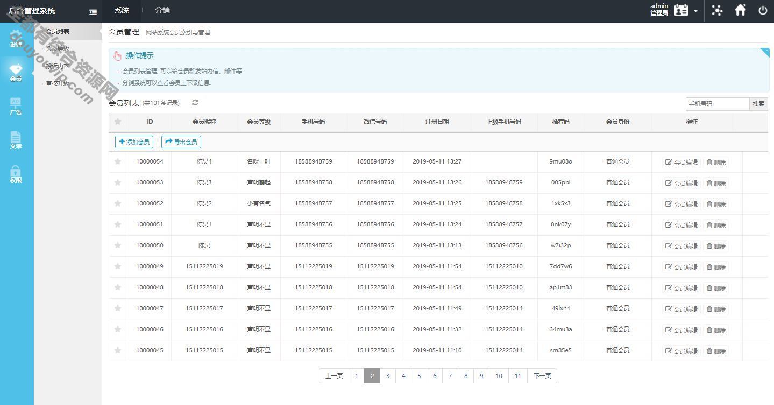Click the 添加会员 button
This screenshot has width=774, height=405.
click(x=134, y=142)
